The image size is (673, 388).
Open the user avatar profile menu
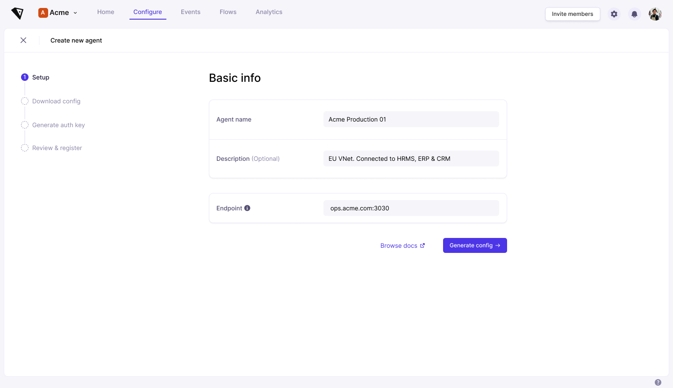click(x=655, y=14)
